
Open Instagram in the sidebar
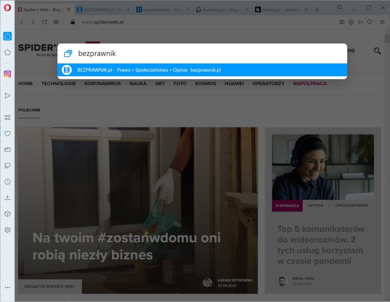[x=7, y=74]
